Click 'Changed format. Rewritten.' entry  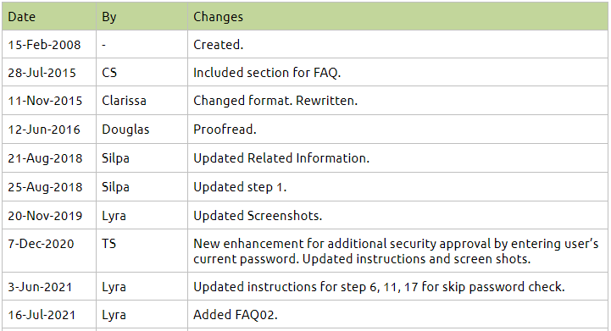(x=275, y=101)
